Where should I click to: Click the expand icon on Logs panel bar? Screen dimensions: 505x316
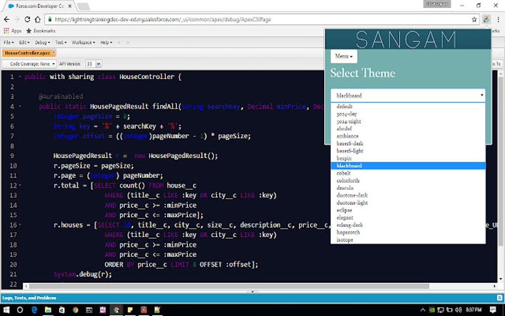click(x=500, y=298)
